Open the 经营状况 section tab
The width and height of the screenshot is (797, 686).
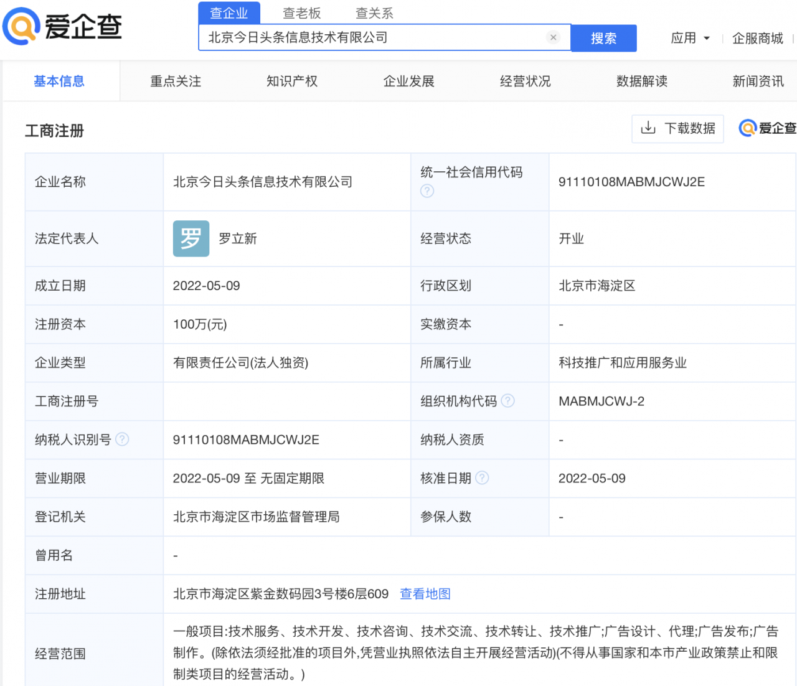coord(525,81)
